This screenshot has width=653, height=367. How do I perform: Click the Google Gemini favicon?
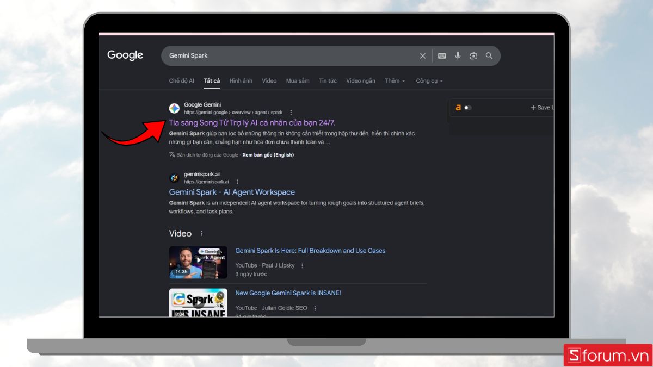tap(174, 108)
